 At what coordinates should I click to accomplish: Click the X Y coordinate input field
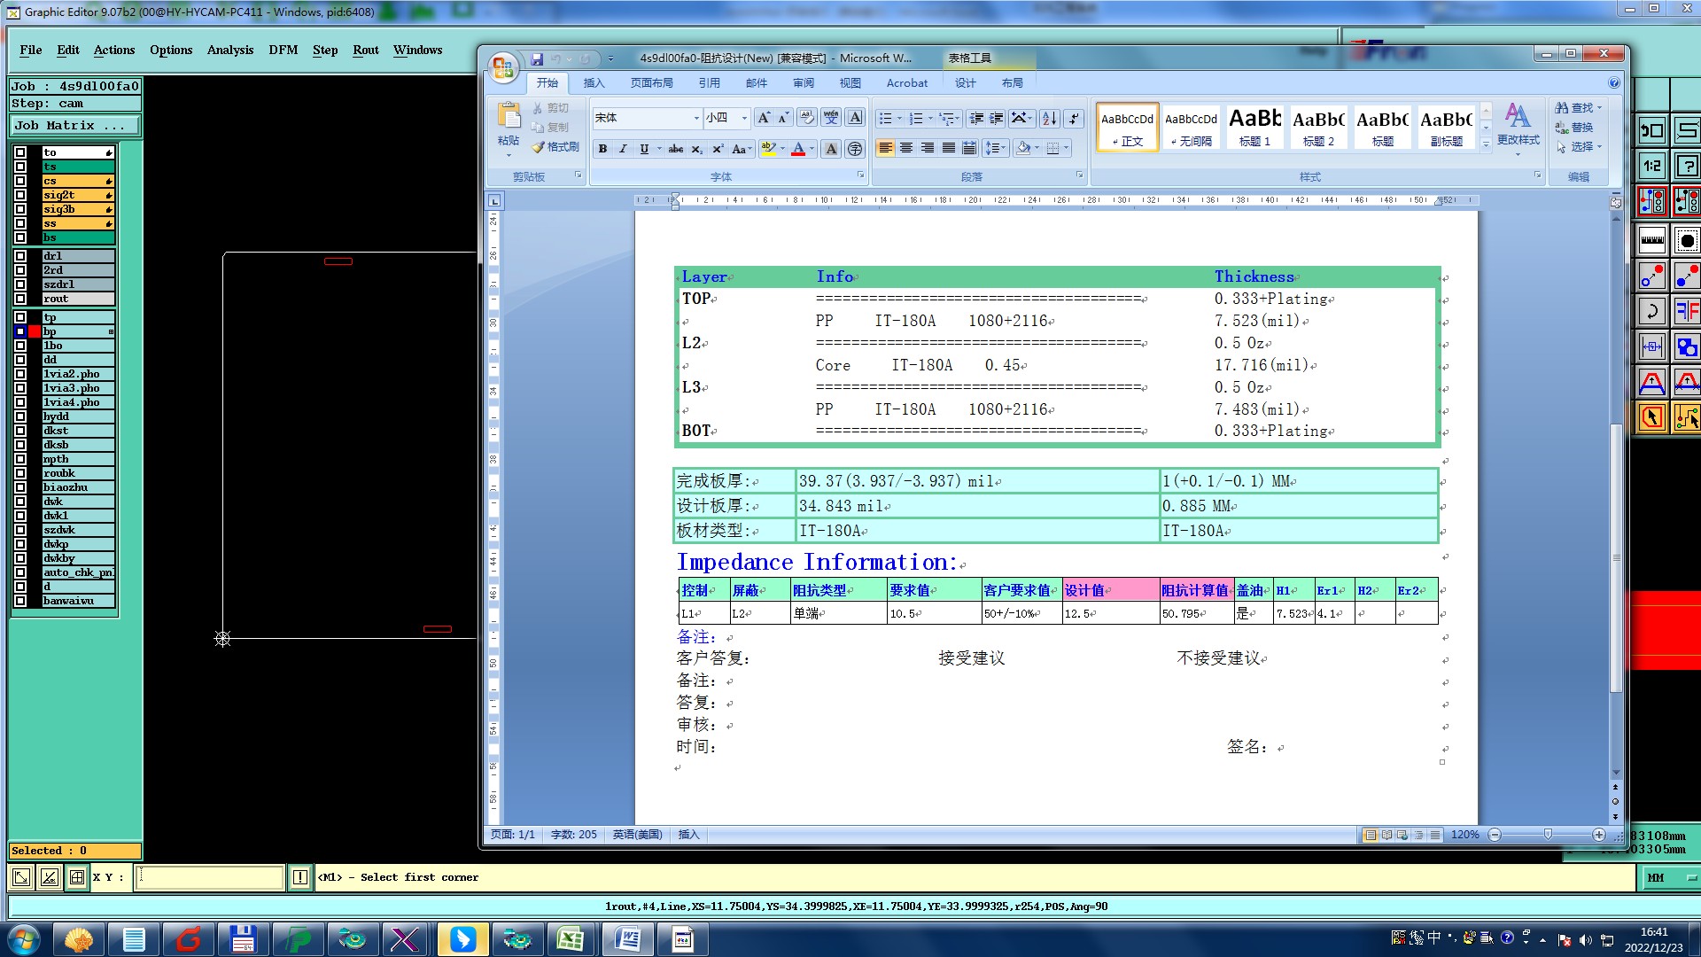click(x=210, y=877)
